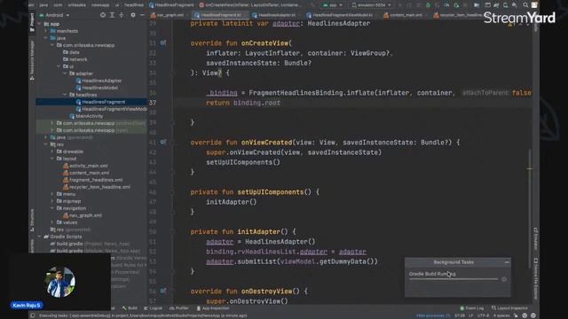This screenshot has width=568, height=319.
Task: Open the Layout Inspector tool window
Action: point(509,308)
